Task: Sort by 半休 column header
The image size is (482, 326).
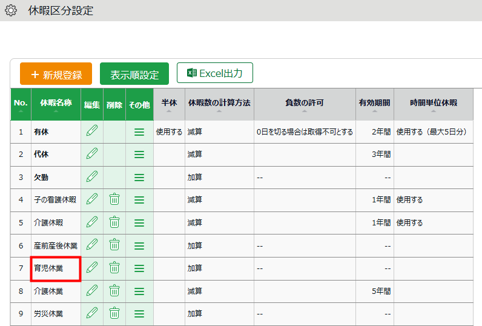Action: point(169,104)
